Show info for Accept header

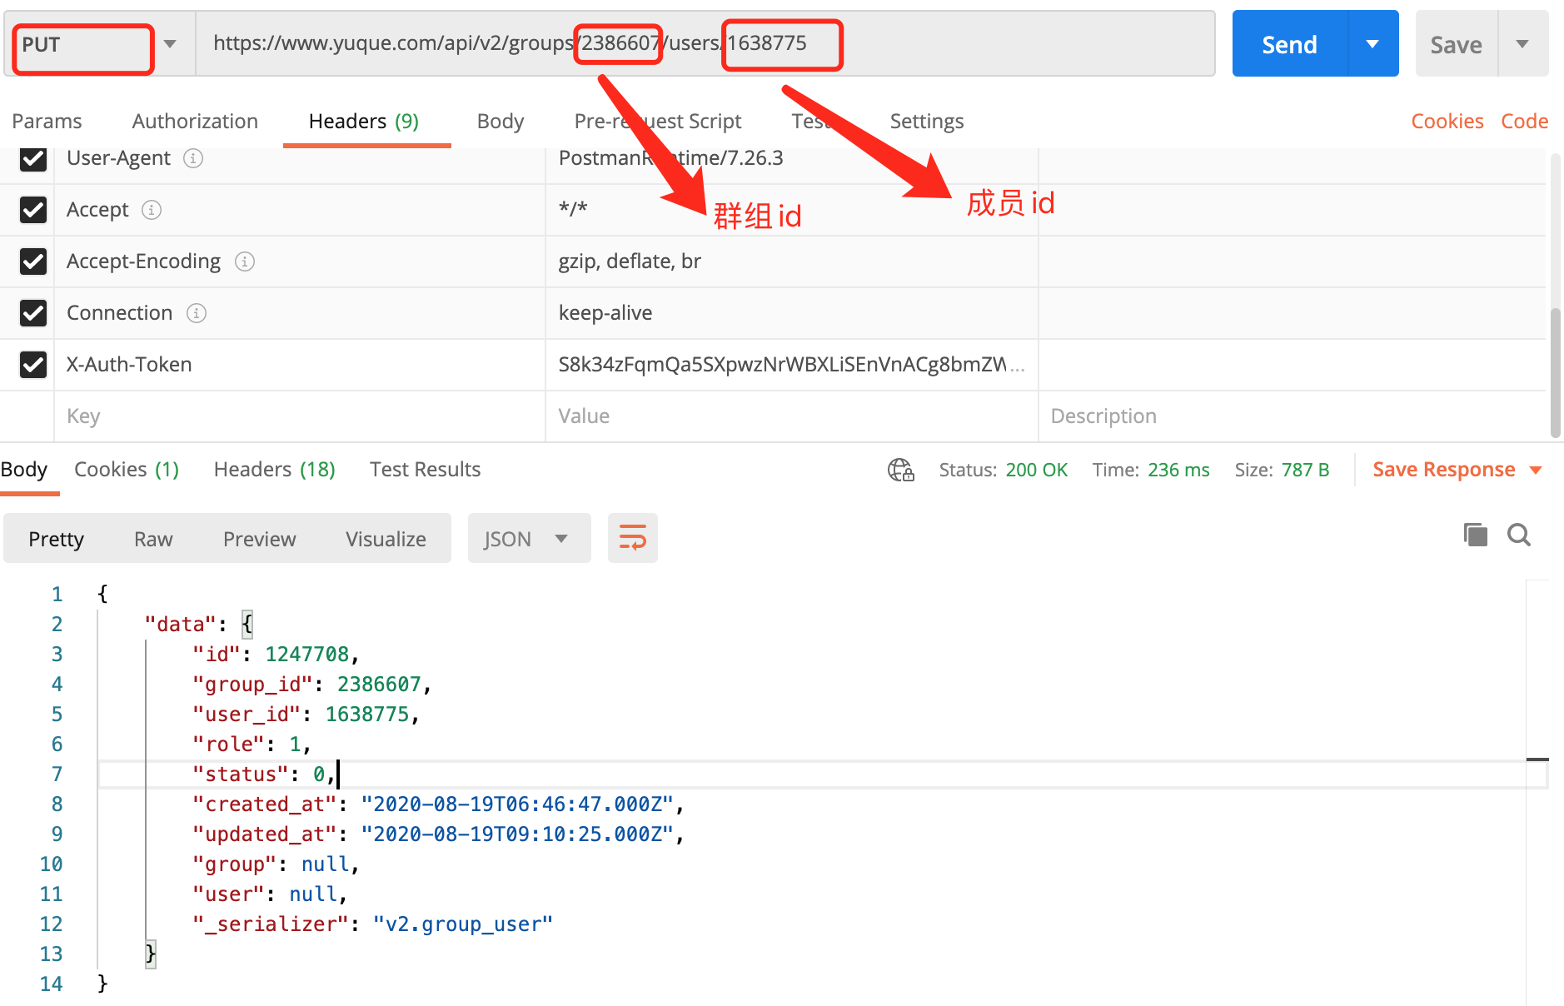pyautogui.click(x=152, y=210)
